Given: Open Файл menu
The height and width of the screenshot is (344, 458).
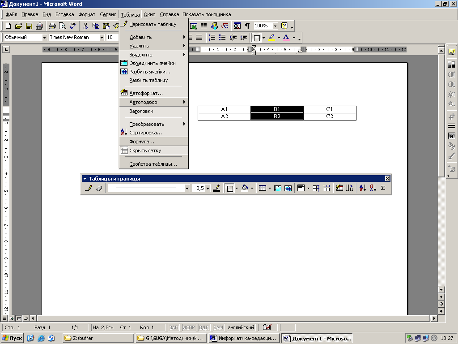Looking at the screenshot, I should (x=11, y=14).
